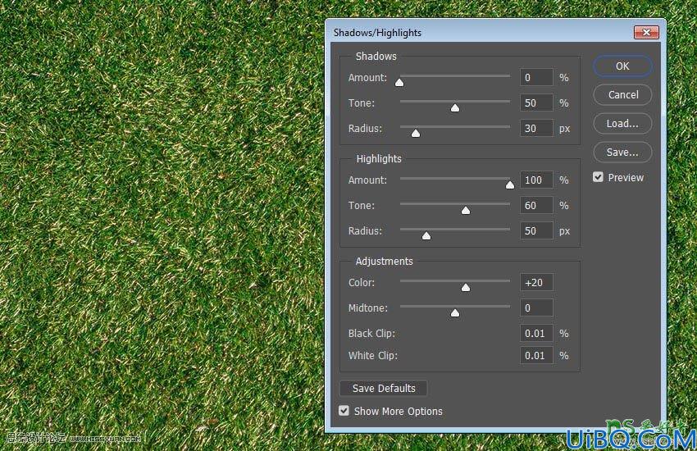
Task: Click the Save Defaults button
Action: point(384,389)
